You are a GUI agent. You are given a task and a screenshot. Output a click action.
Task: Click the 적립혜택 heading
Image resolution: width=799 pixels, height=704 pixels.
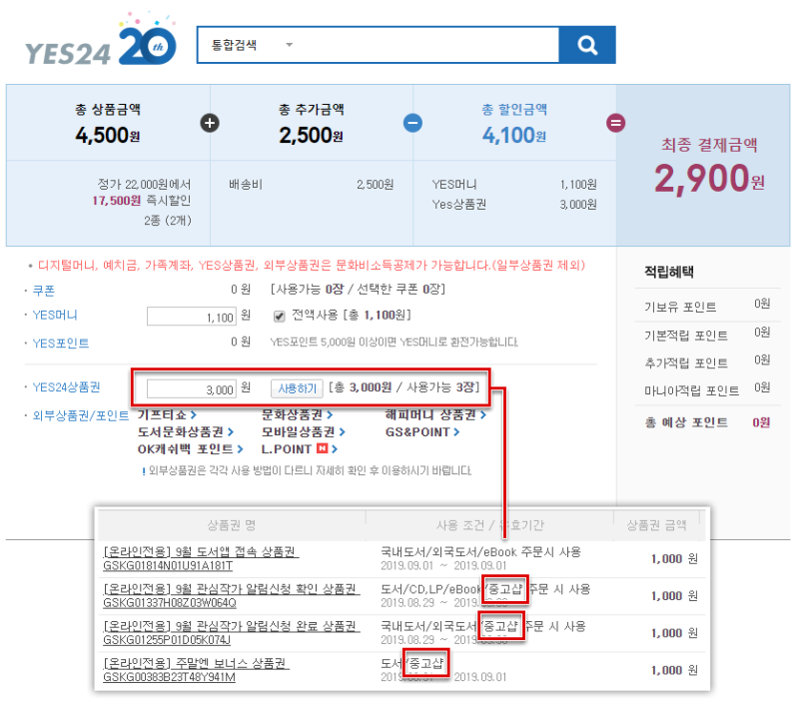click(x=669, y=272)
